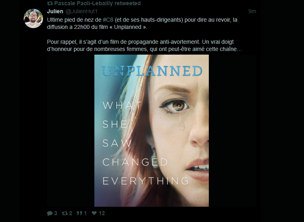Retweet Julien's post with the retweet icon
Image resolution: width=304 pixels, height=222 pixels.
pos(65,214)
